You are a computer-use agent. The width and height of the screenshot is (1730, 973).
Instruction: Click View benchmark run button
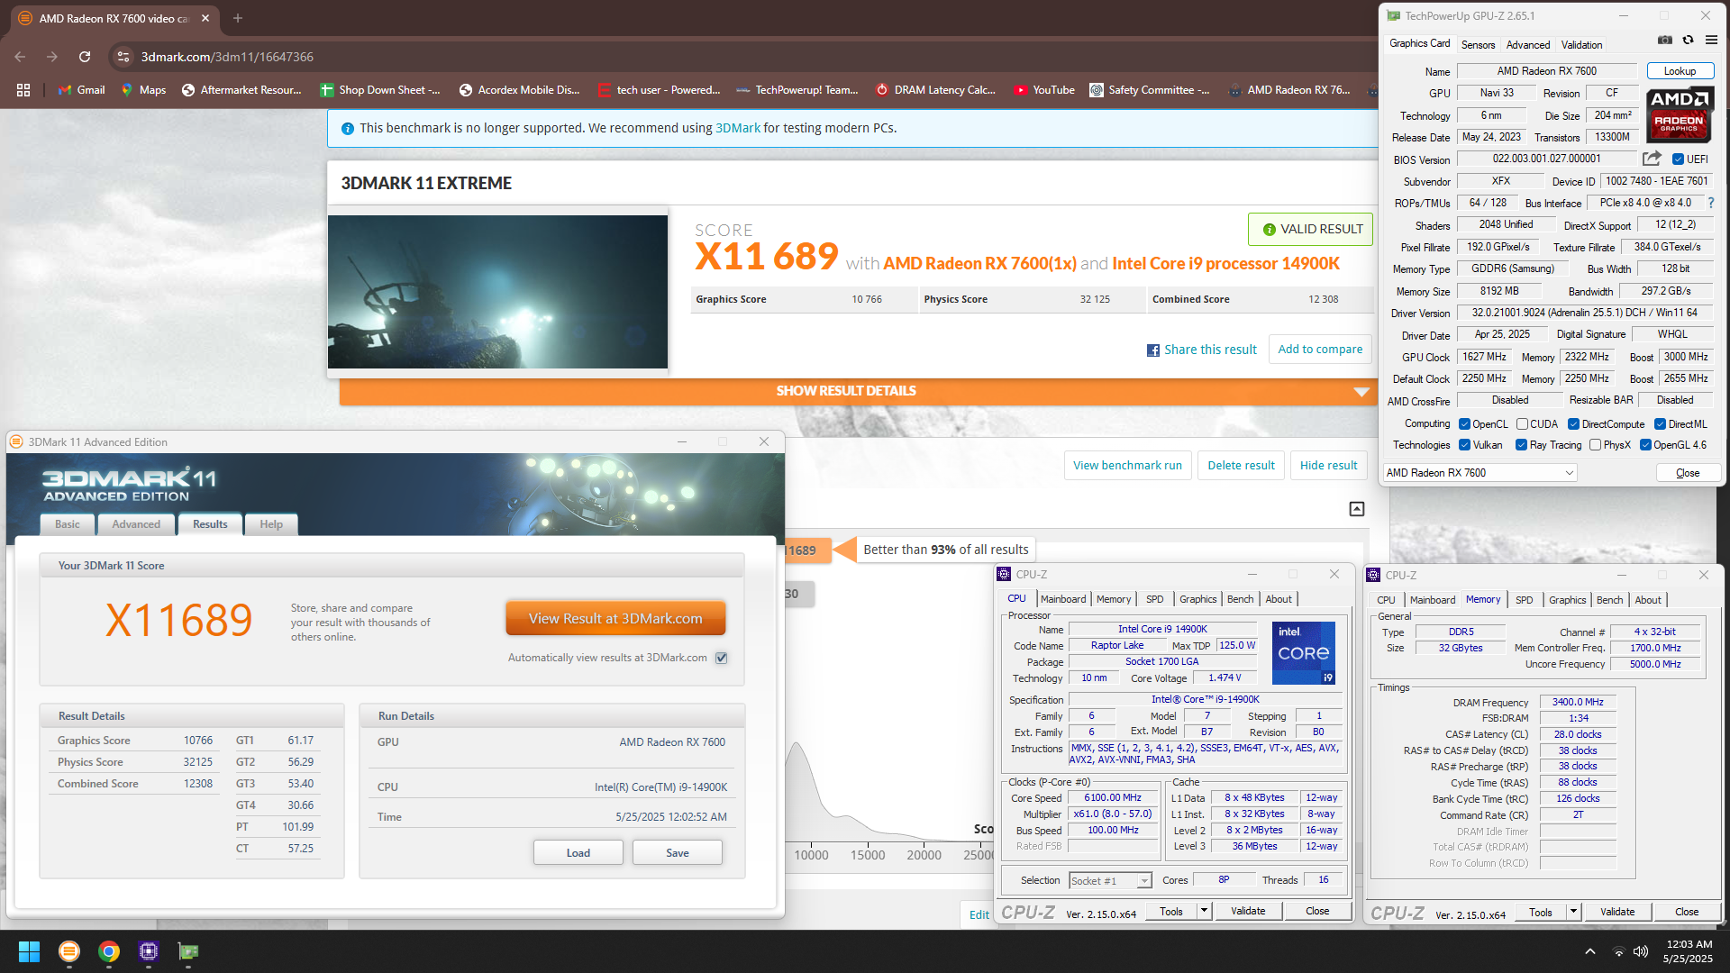[1127, 466]
